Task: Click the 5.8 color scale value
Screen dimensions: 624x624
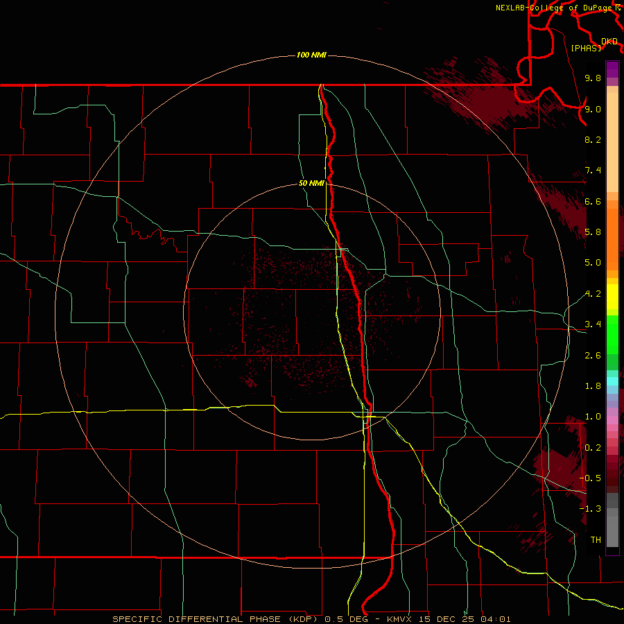Action: pos(593,232)
